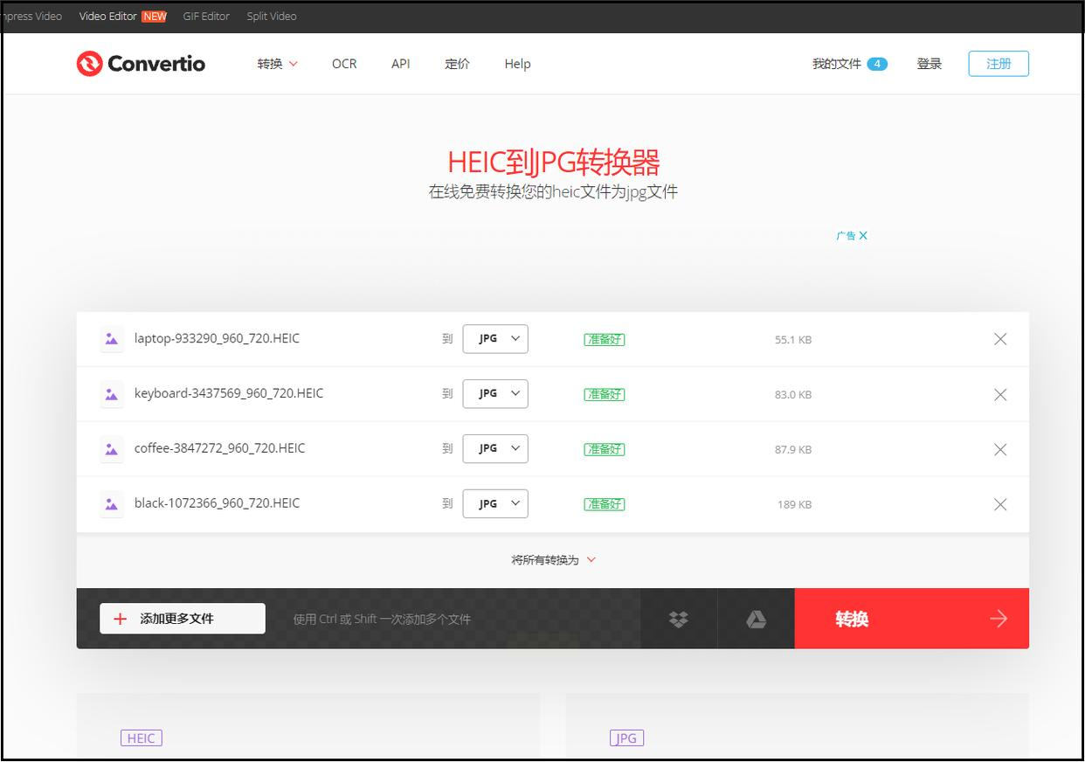Open the GIF Editor link in top bar

[206, 16]
